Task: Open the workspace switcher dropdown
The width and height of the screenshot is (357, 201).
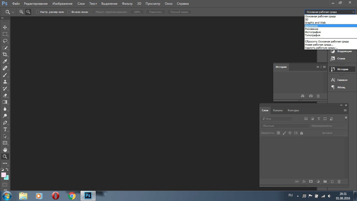Action: click(330, 12)
